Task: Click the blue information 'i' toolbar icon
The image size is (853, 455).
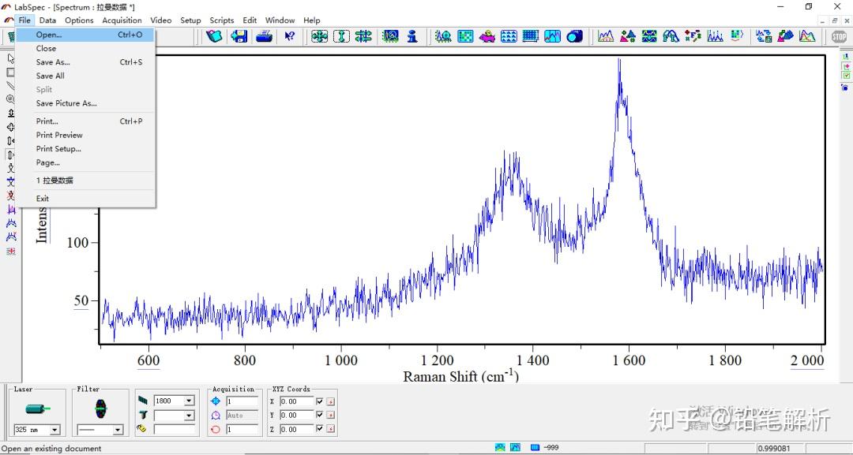Action: [411, 36]
